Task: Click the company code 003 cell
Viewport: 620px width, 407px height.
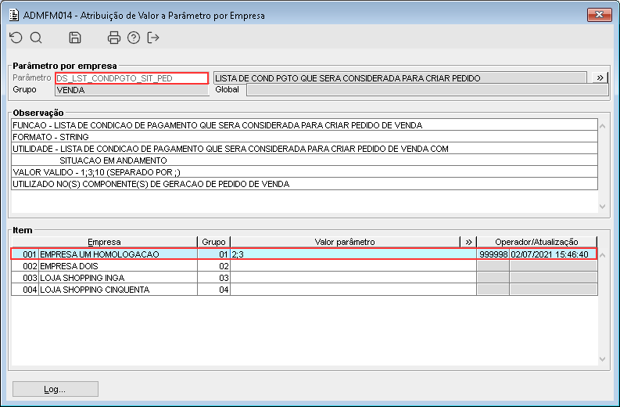Action: [25, 278]
